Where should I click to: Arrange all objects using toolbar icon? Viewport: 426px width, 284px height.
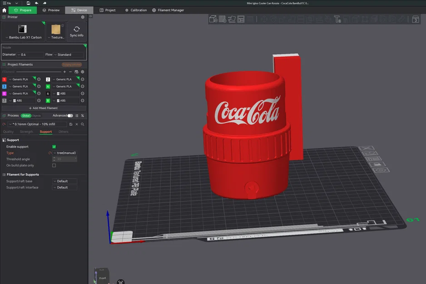pos(241,19)
